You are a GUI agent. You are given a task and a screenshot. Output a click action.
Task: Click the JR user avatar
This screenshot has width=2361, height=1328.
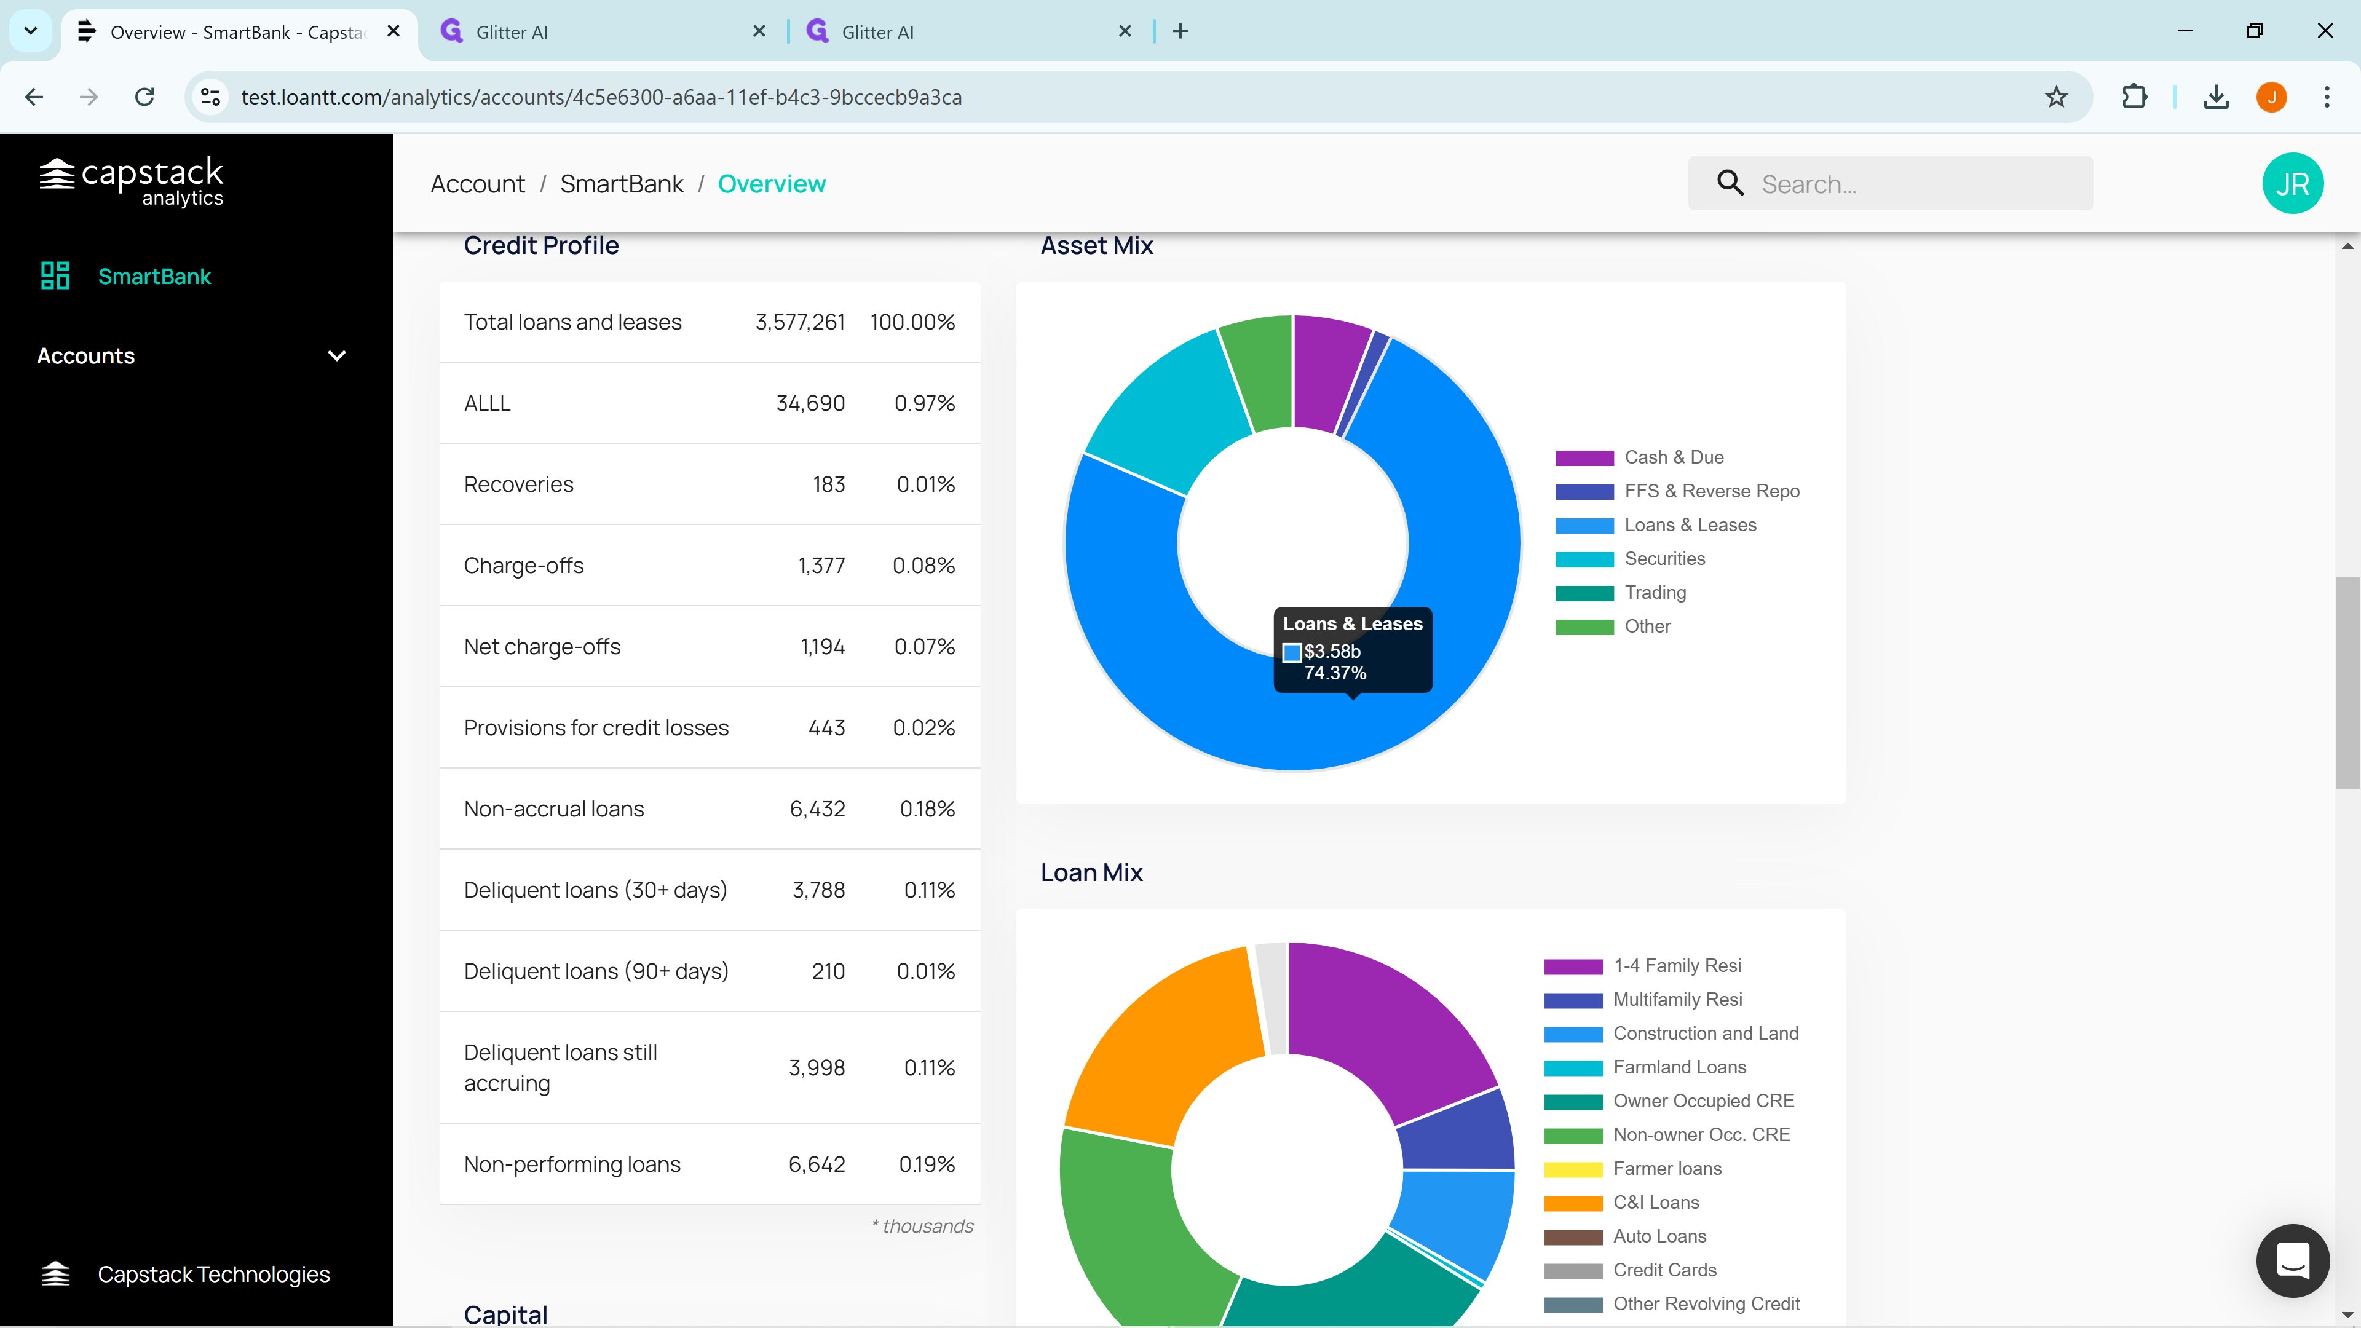coord(2292,183)
